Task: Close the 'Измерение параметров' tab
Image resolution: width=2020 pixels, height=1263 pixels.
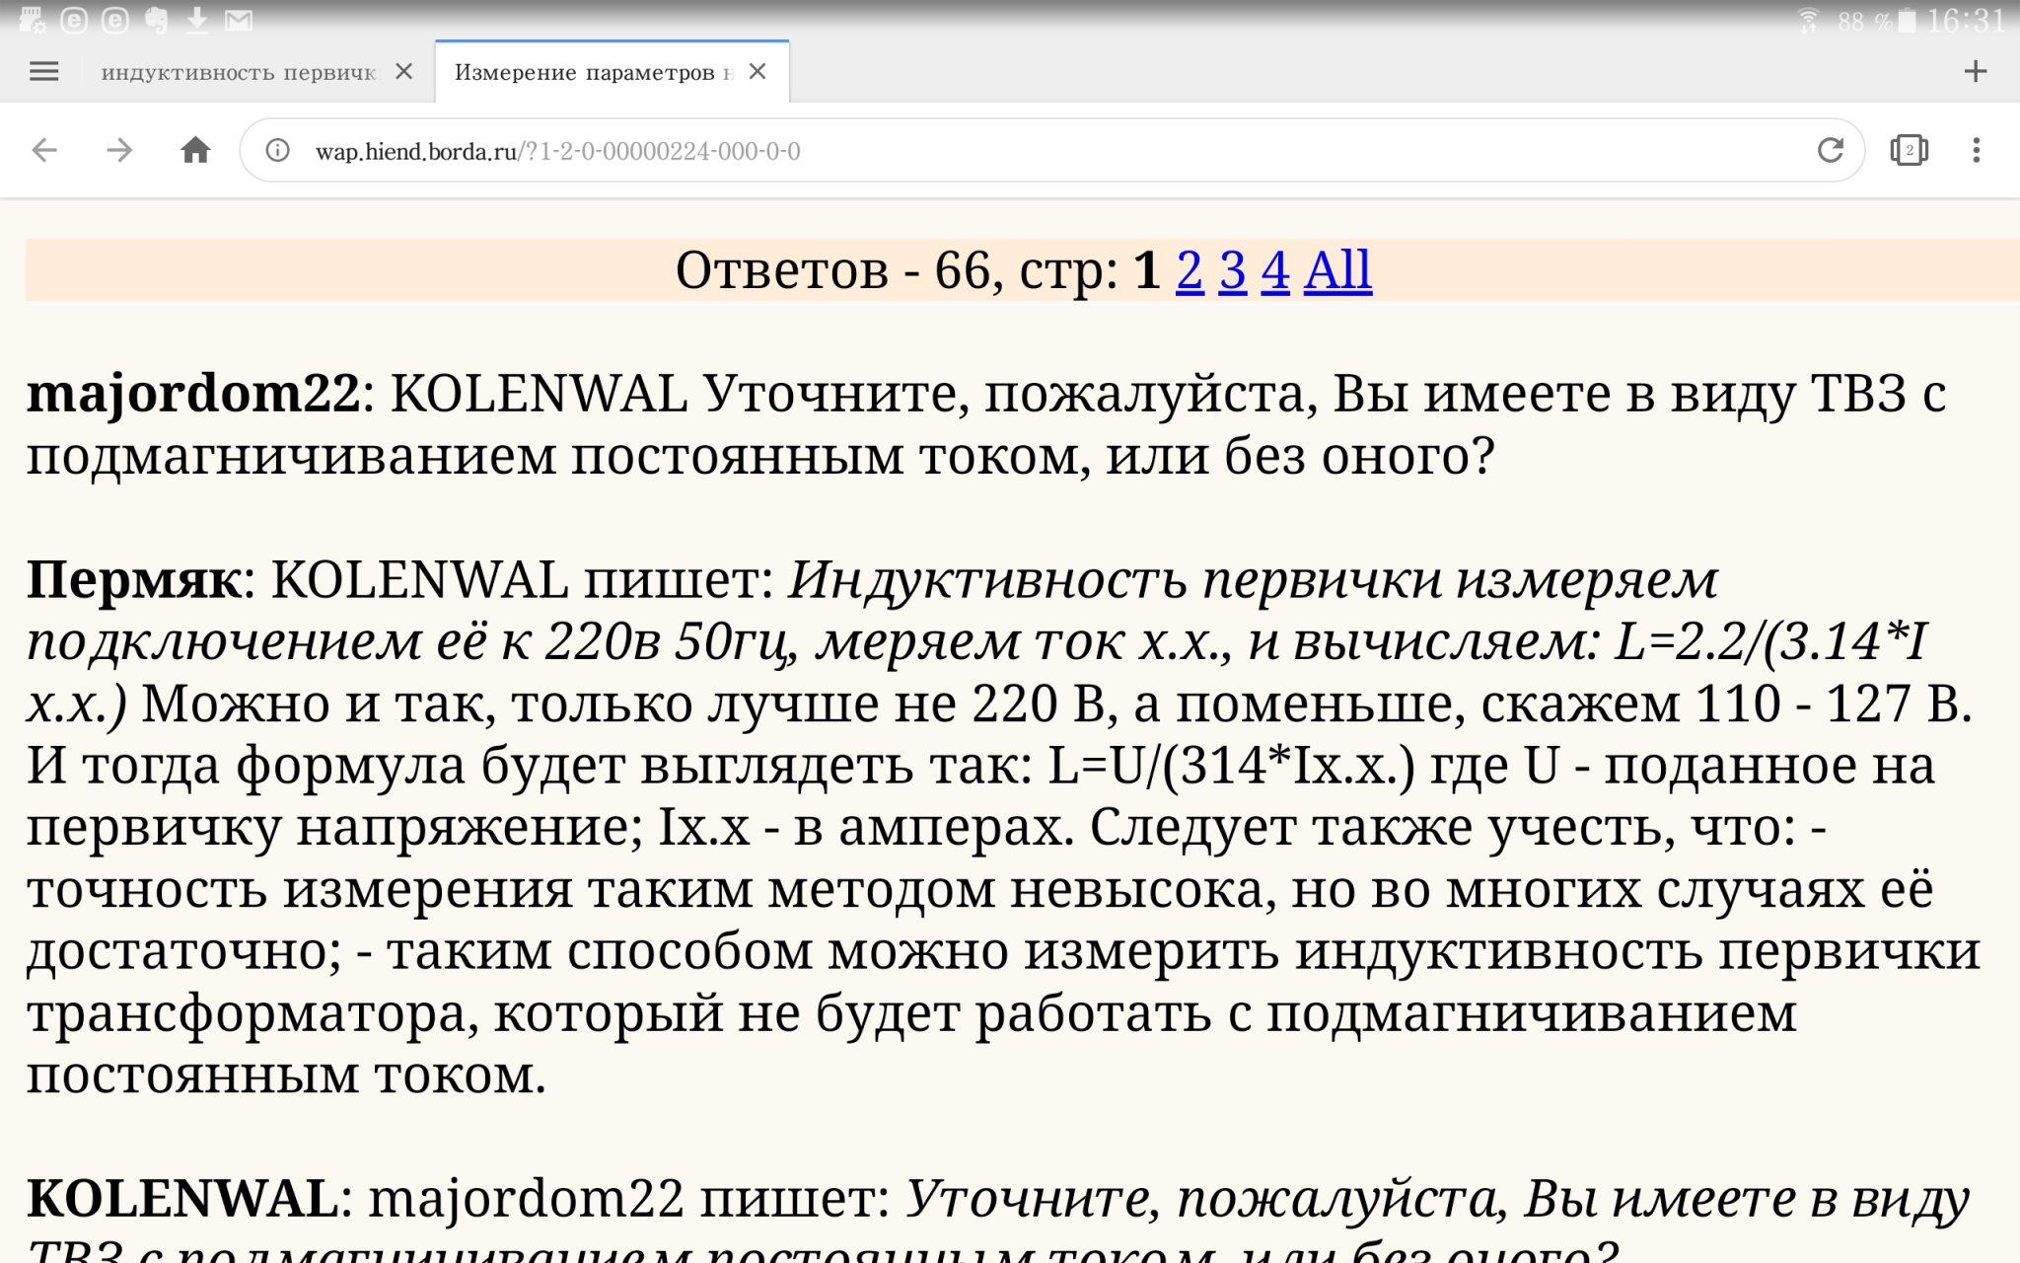Action: [757, 71]
